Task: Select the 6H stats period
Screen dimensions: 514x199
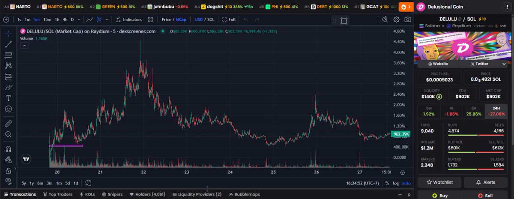Action: (474, 111)
